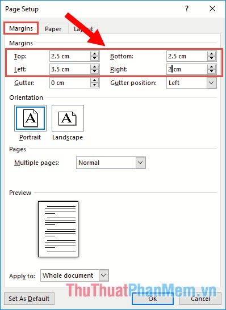This screenshot has height=310, width=226.
Task: Open the Multiple pages dropdown
Action: tap(141, 163)
